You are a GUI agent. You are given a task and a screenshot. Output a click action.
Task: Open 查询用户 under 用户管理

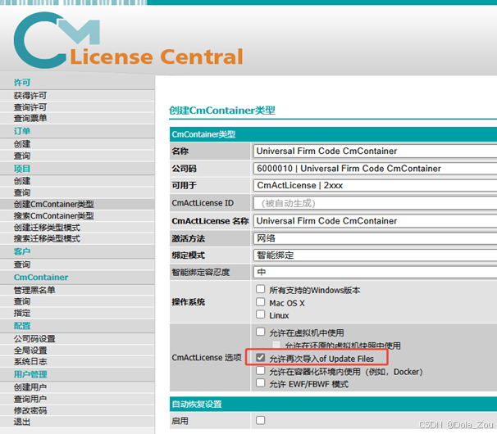tap(30, 399)
